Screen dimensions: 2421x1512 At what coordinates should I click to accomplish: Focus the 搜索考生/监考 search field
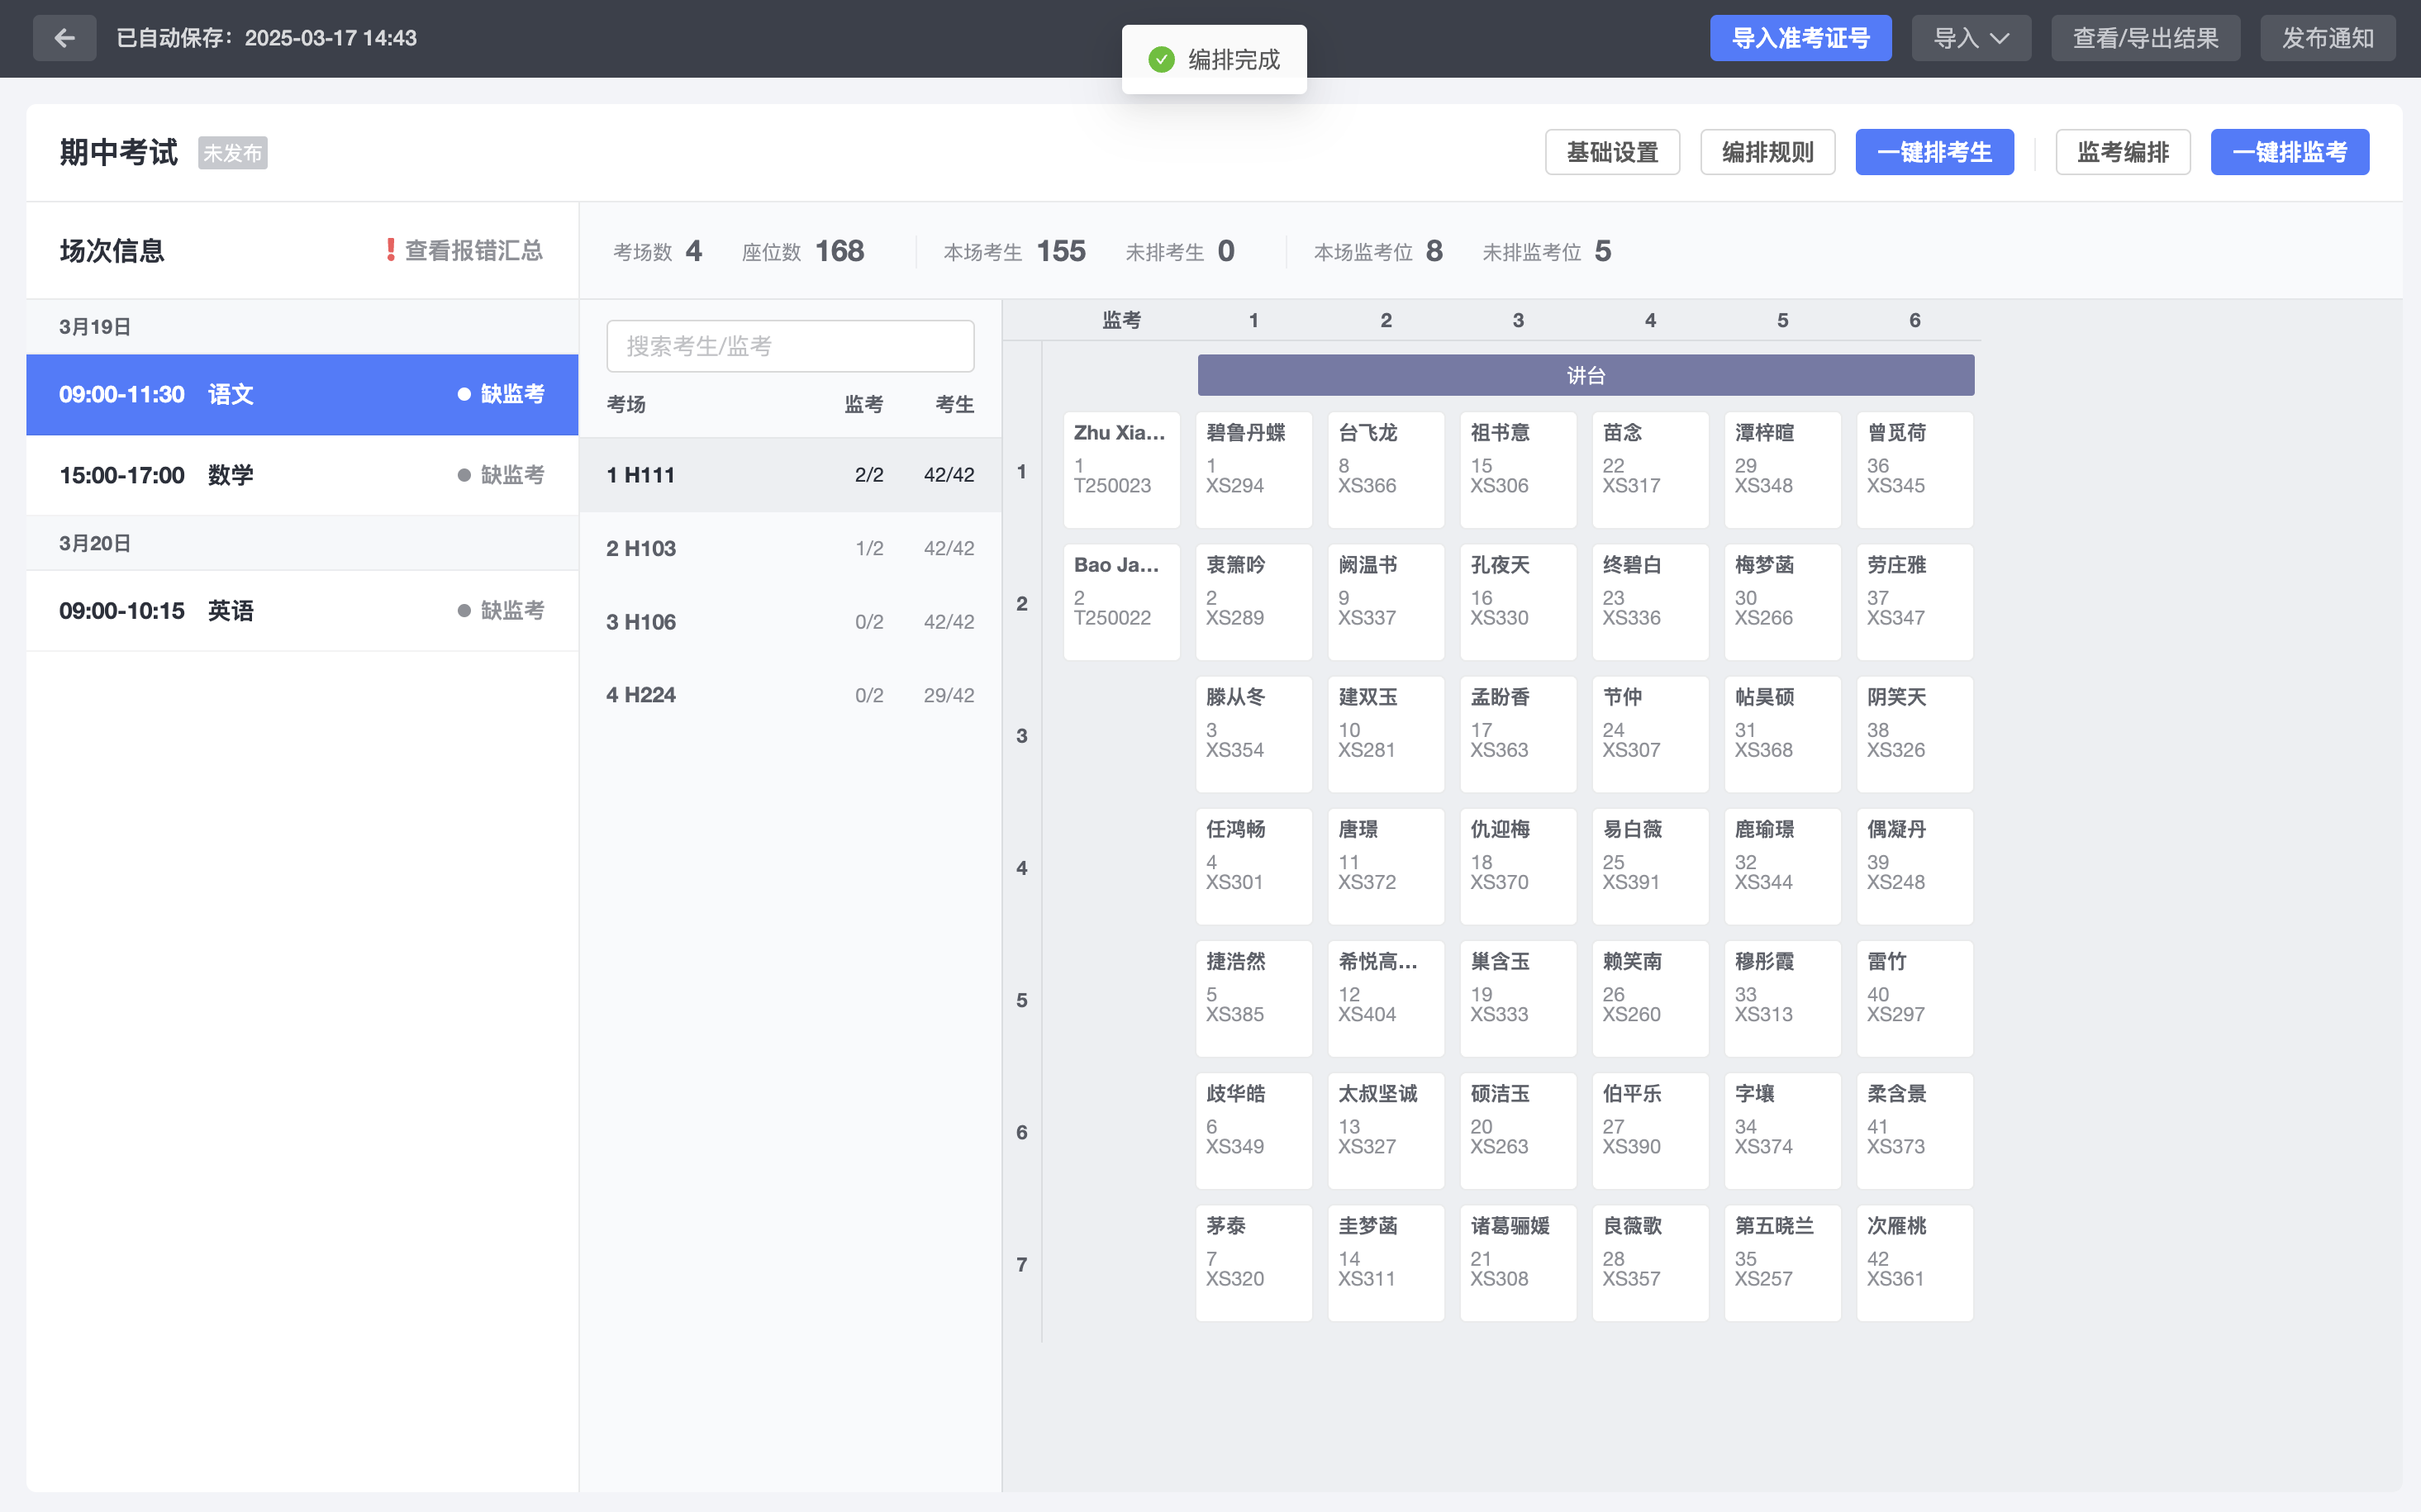(790, 346)
